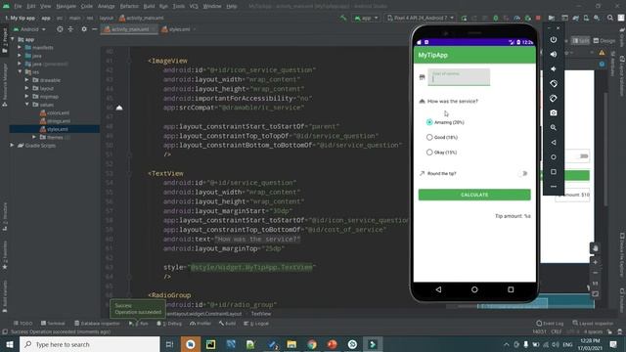
Task: Tap the phone's Home navigation button
Action: pyautogui.click(x=474, y=289)
